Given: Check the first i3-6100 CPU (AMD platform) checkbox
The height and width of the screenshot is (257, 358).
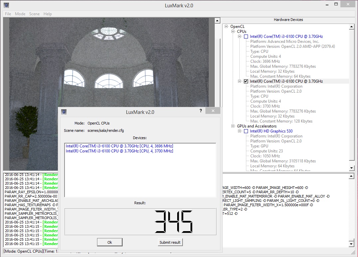Looking at the screenshot, I should (x=246, y=37).
